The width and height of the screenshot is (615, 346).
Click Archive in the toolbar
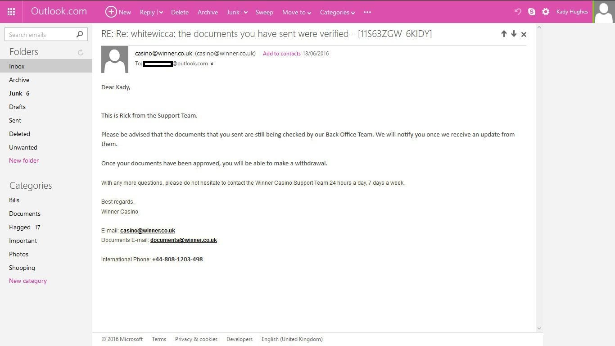tap(208, 12)
